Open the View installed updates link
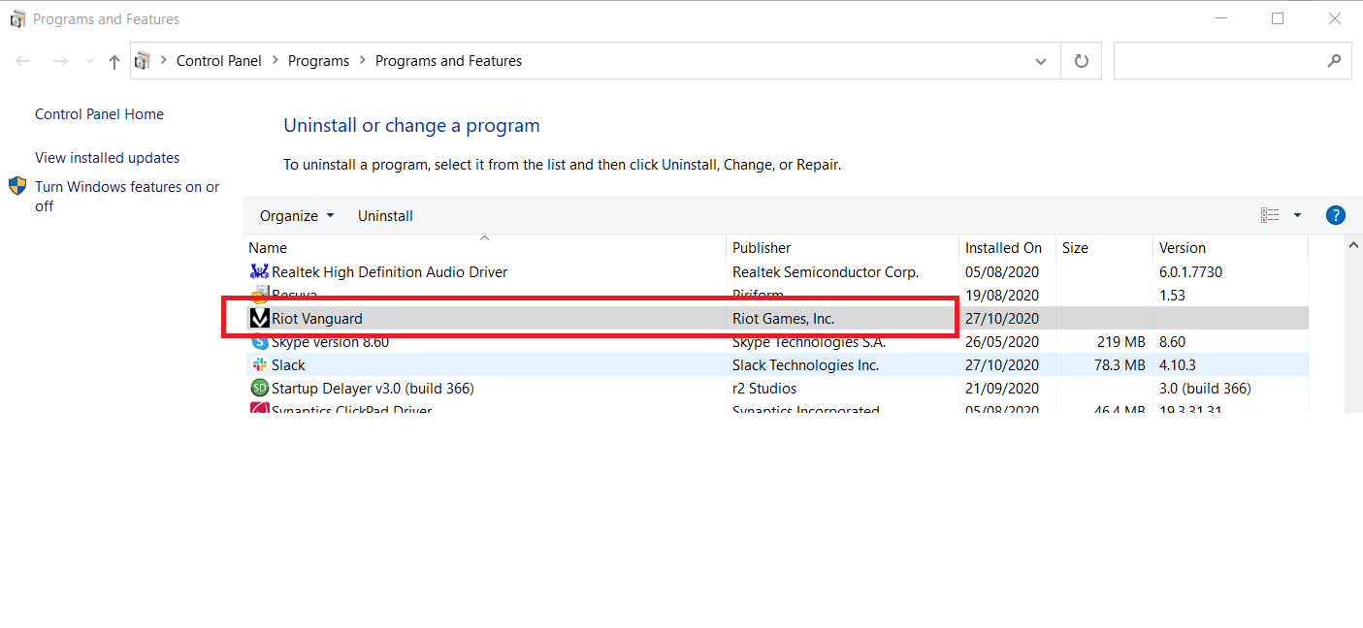 click(107, 157)
